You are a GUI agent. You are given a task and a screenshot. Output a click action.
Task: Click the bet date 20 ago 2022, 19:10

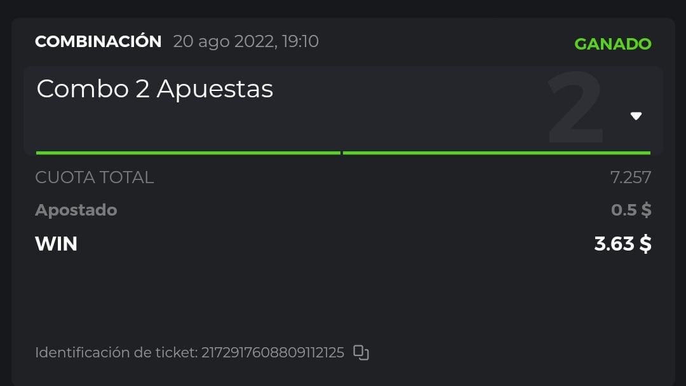[246, 42]
